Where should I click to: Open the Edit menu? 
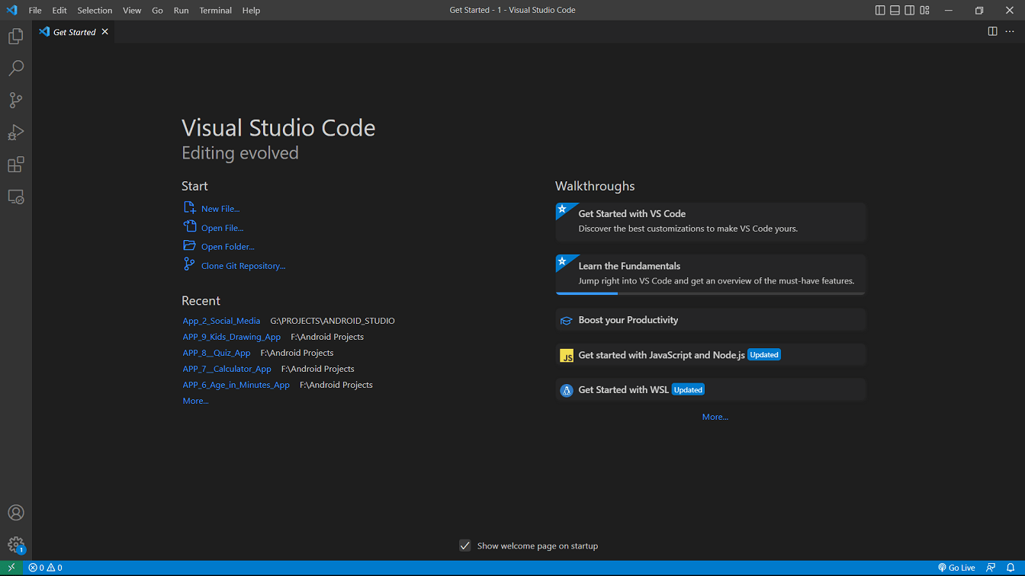click(x=59, y=11)
